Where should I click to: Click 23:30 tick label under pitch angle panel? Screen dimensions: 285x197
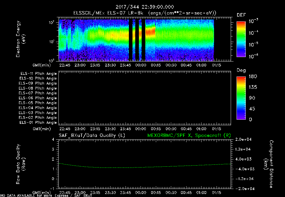[x=110, y=129]
